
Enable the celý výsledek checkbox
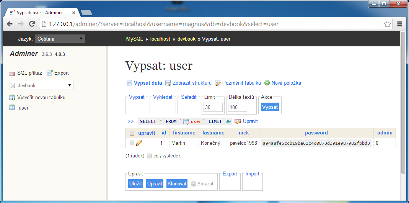point(149,156)
